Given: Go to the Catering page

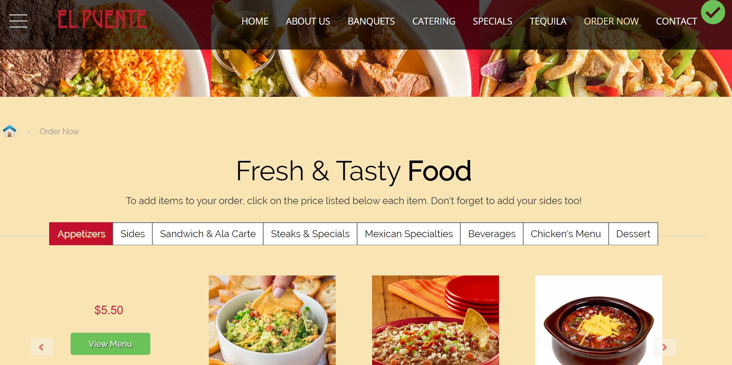Looking at the screenshot, I should point(434,21).
